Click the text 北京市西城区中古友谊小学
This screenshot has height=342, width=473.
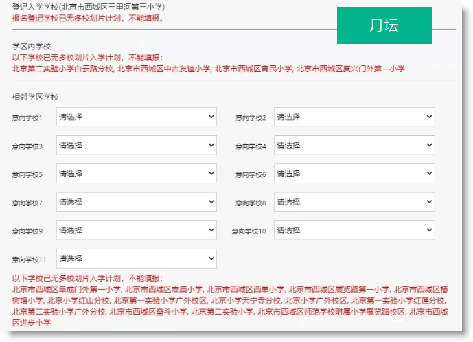(x=163, y=69)
